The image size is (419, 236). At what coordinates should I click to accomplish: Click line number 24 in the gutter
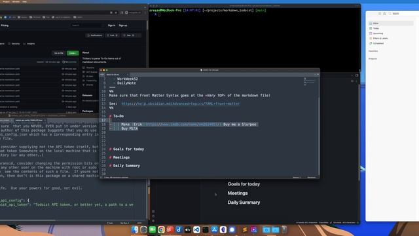pyautogui.click(x=103, y=149)
